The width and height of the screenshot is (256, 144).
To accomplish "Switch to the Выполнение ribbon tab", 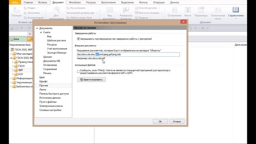I will point(108,2).
